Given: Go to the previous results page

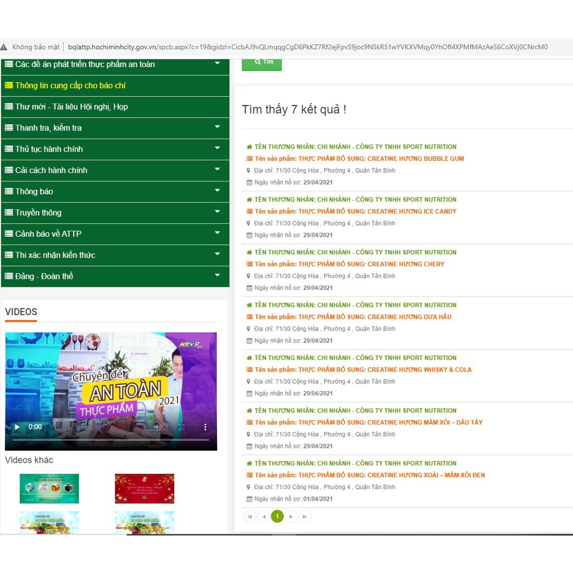Looking at the screenshot, I should pyautogui.click(x=264, y=516).
